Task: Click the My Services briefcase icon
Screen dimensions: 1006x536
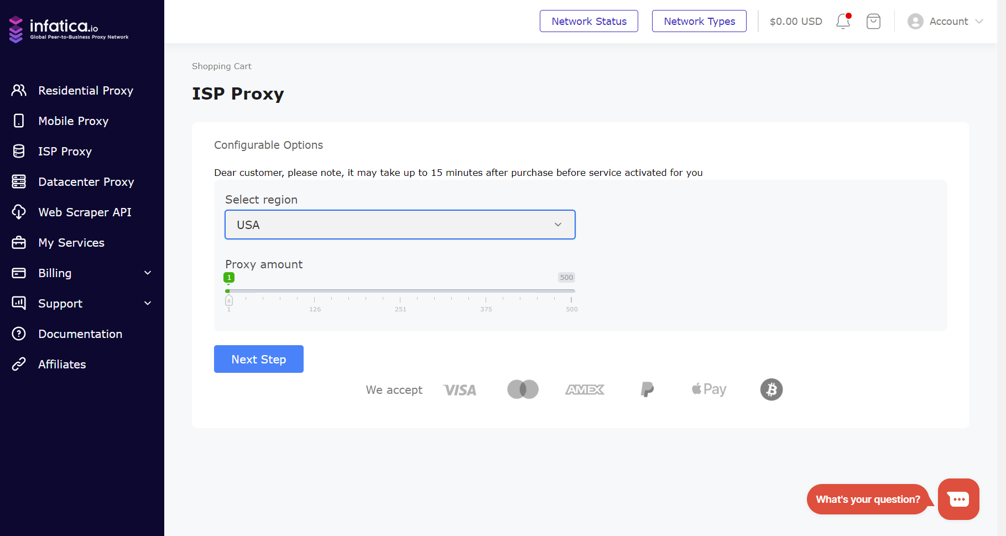Action: [x=19, y=242]
